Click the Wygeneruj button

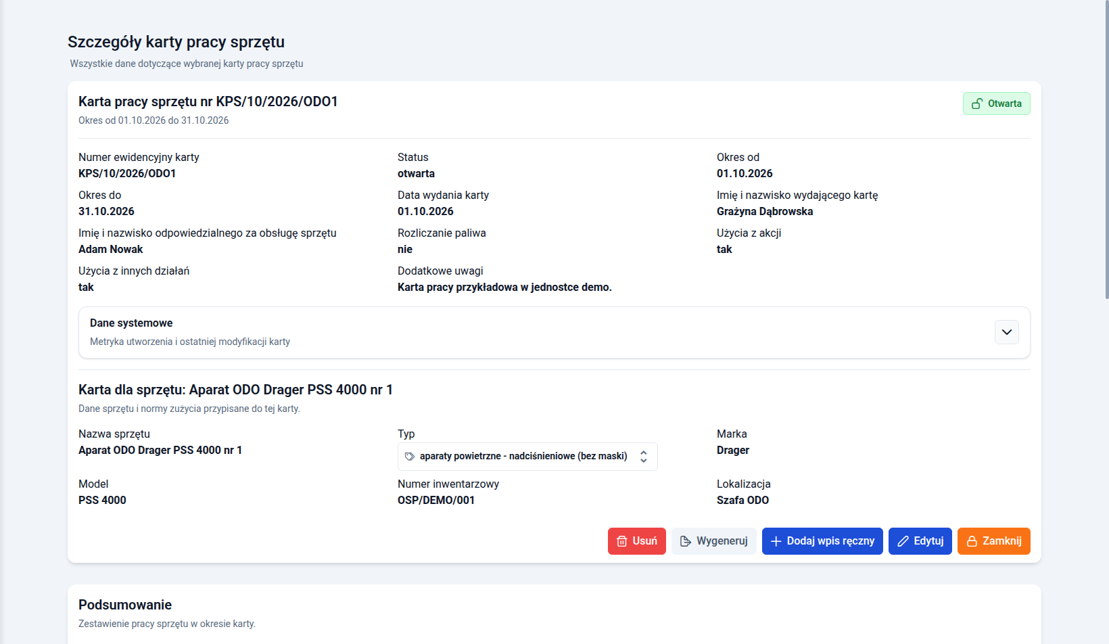(x=714, y=541)
